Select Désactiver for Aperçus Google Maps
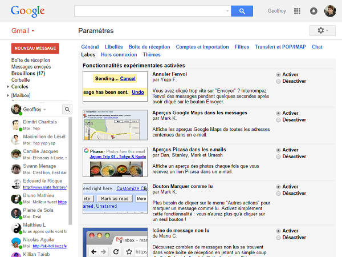The image size is (342, 257). 278,120
